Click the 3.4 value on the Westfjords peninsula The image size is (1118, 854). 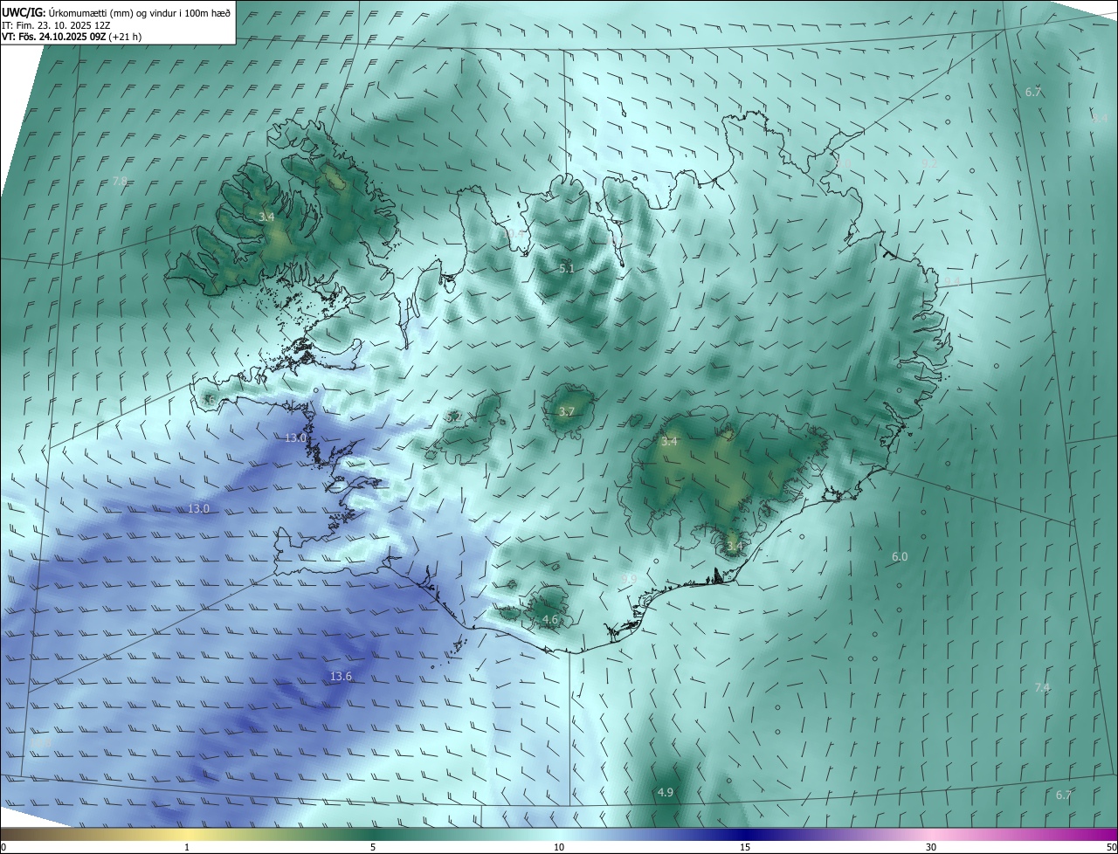point(267,217)
